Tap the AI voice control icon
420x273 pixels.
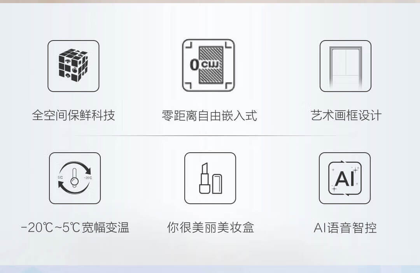345,178
